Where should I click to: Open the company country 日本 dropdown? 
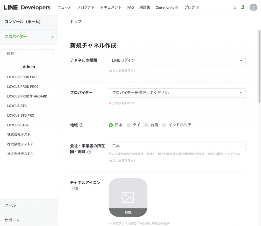click(x=177, y=146)
